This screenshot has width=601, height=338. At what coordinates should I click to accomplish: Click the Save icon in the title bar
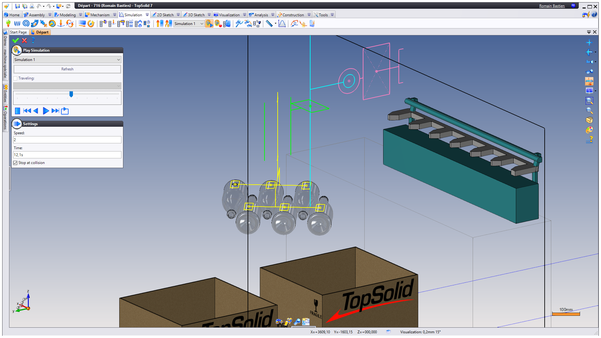coord(18,6)
